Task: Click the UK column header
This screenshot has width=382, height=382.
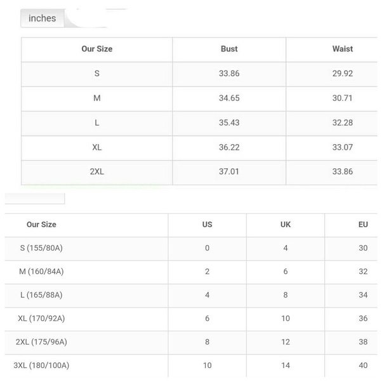Action: point(286,225)
